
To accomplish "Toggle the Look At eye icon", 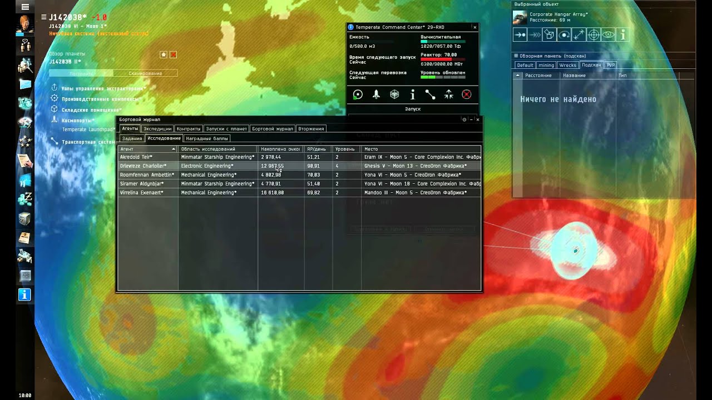I will (x=608, y=34).
